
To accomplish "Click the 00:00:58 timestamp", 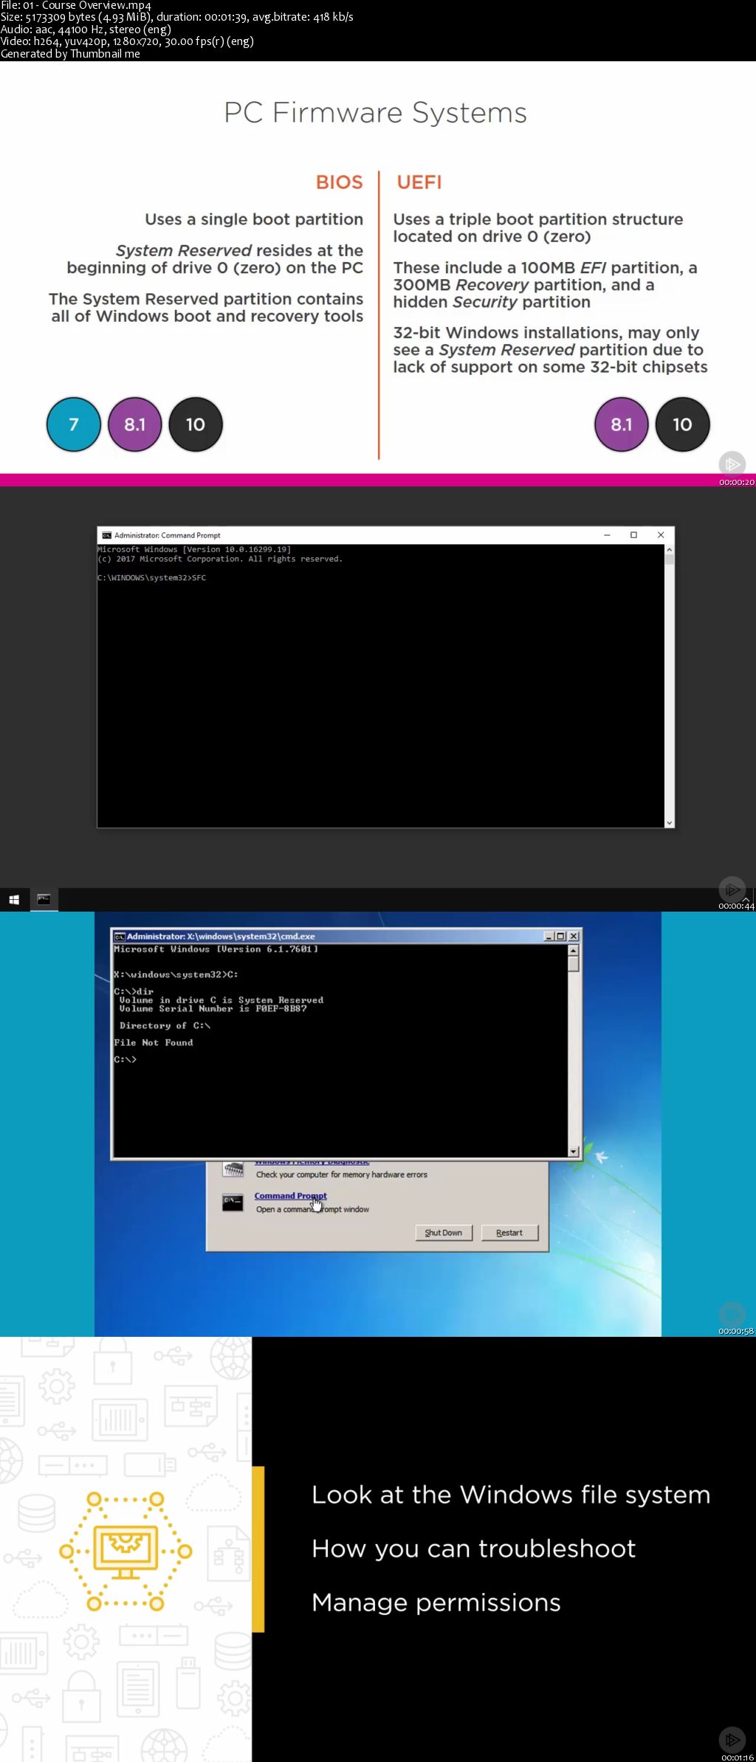I will (x=737, y=1332).
